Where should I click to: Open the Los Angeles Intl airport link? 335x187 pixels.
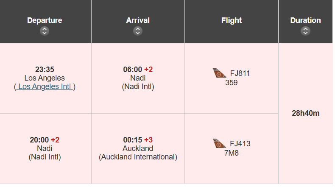point(45,87)
